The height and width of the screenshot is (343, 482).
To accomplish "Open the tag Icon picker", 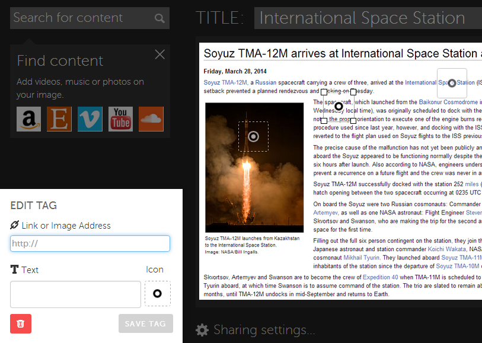I will pyautogui.click(x=158, y=294).
